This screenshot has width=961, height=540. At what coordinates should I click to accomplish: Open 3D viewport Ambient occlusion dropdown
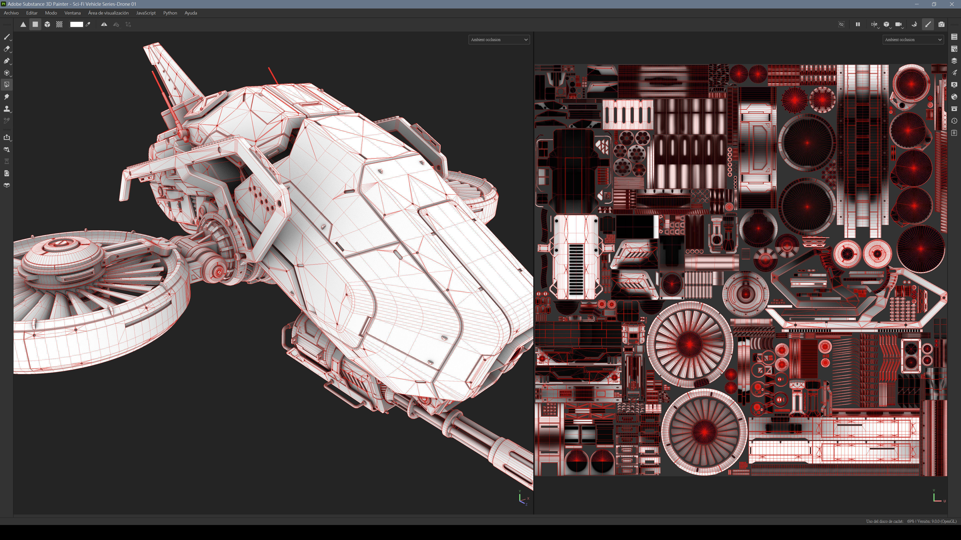coord(499,39)
